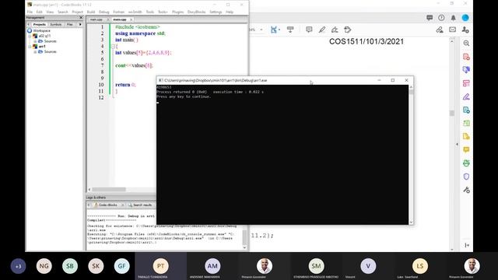Select participant PT tile
The image size is (498, 280).
[161, 266]
